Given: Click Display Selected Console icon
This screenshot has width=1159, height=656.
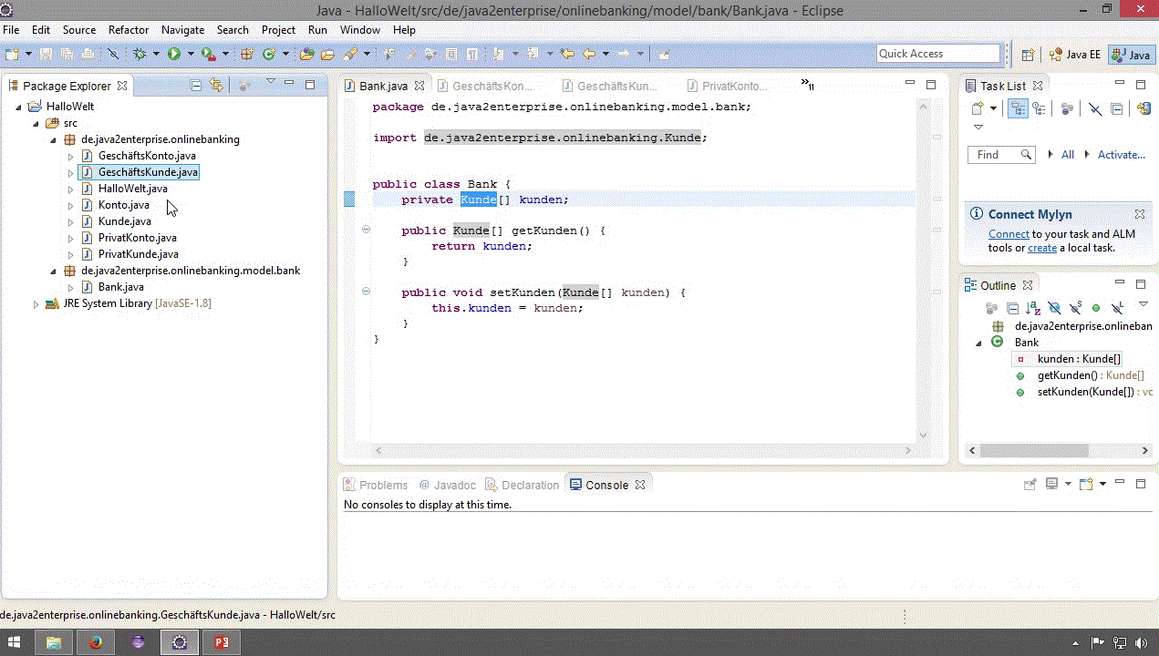Looking at the screenshot, I should pyautogui.click(x=1051, y=484).
